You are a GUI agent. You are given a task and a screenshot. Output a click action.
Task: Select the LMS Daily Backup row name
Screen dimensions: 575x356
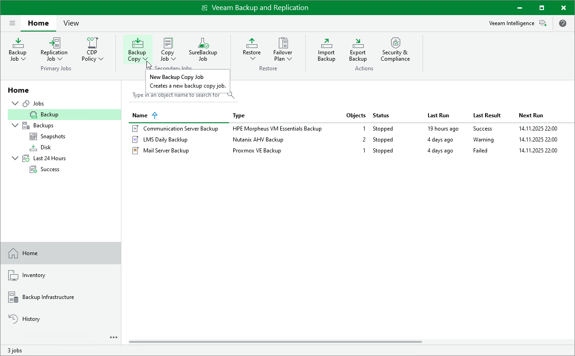pyautogui.click(x=165, y=140)
